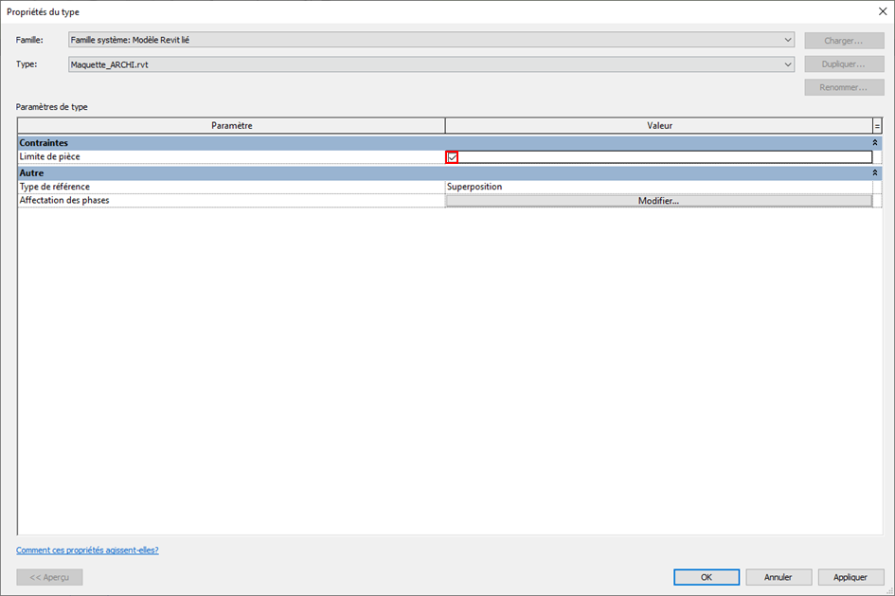Click the Charger button
Screen dimensions: 895x596
[x=844, y=41]
